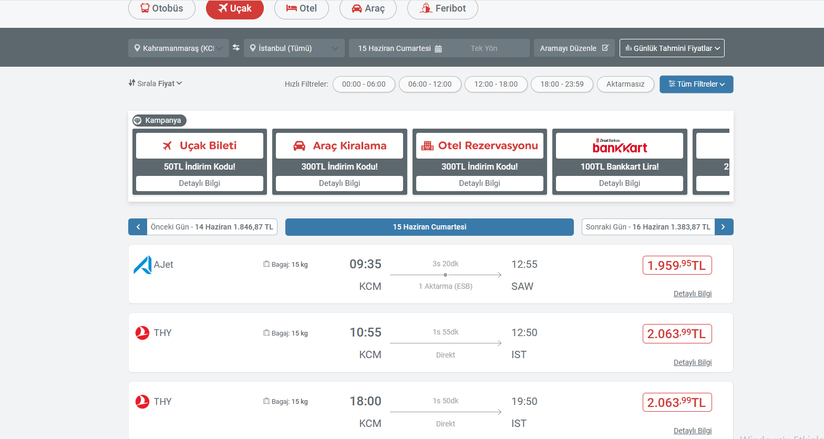The height and width of the screenshot is (439, 824).
Task: Click the location pin in departure field
Action: [137, 48]
